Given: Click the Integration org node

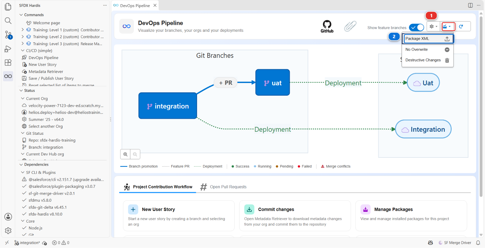Looking at the screenshot, I should pyautogui.click(x=423, y=129).
